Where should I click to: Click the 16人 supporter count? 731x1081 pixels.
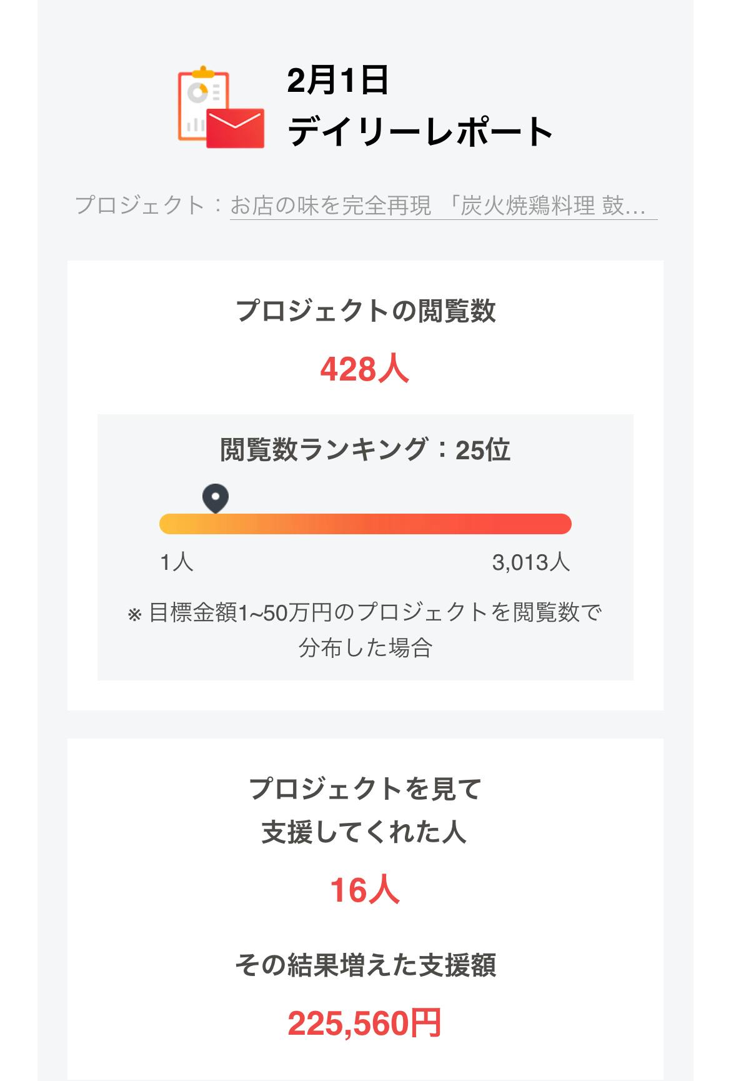click(x=365, y=890)
